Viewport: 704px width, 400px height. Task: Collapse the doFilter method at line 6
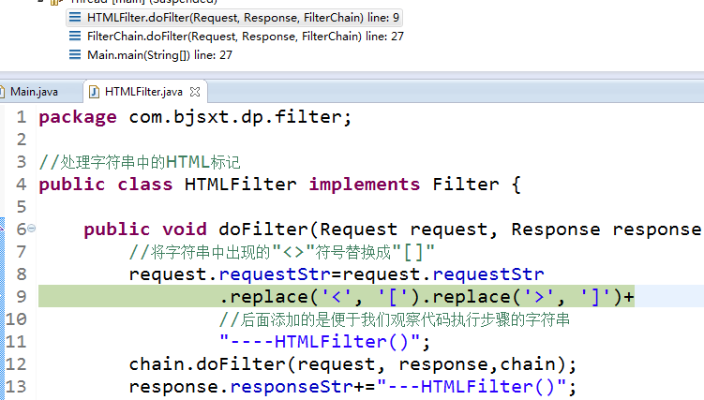[x=31, y=229]
